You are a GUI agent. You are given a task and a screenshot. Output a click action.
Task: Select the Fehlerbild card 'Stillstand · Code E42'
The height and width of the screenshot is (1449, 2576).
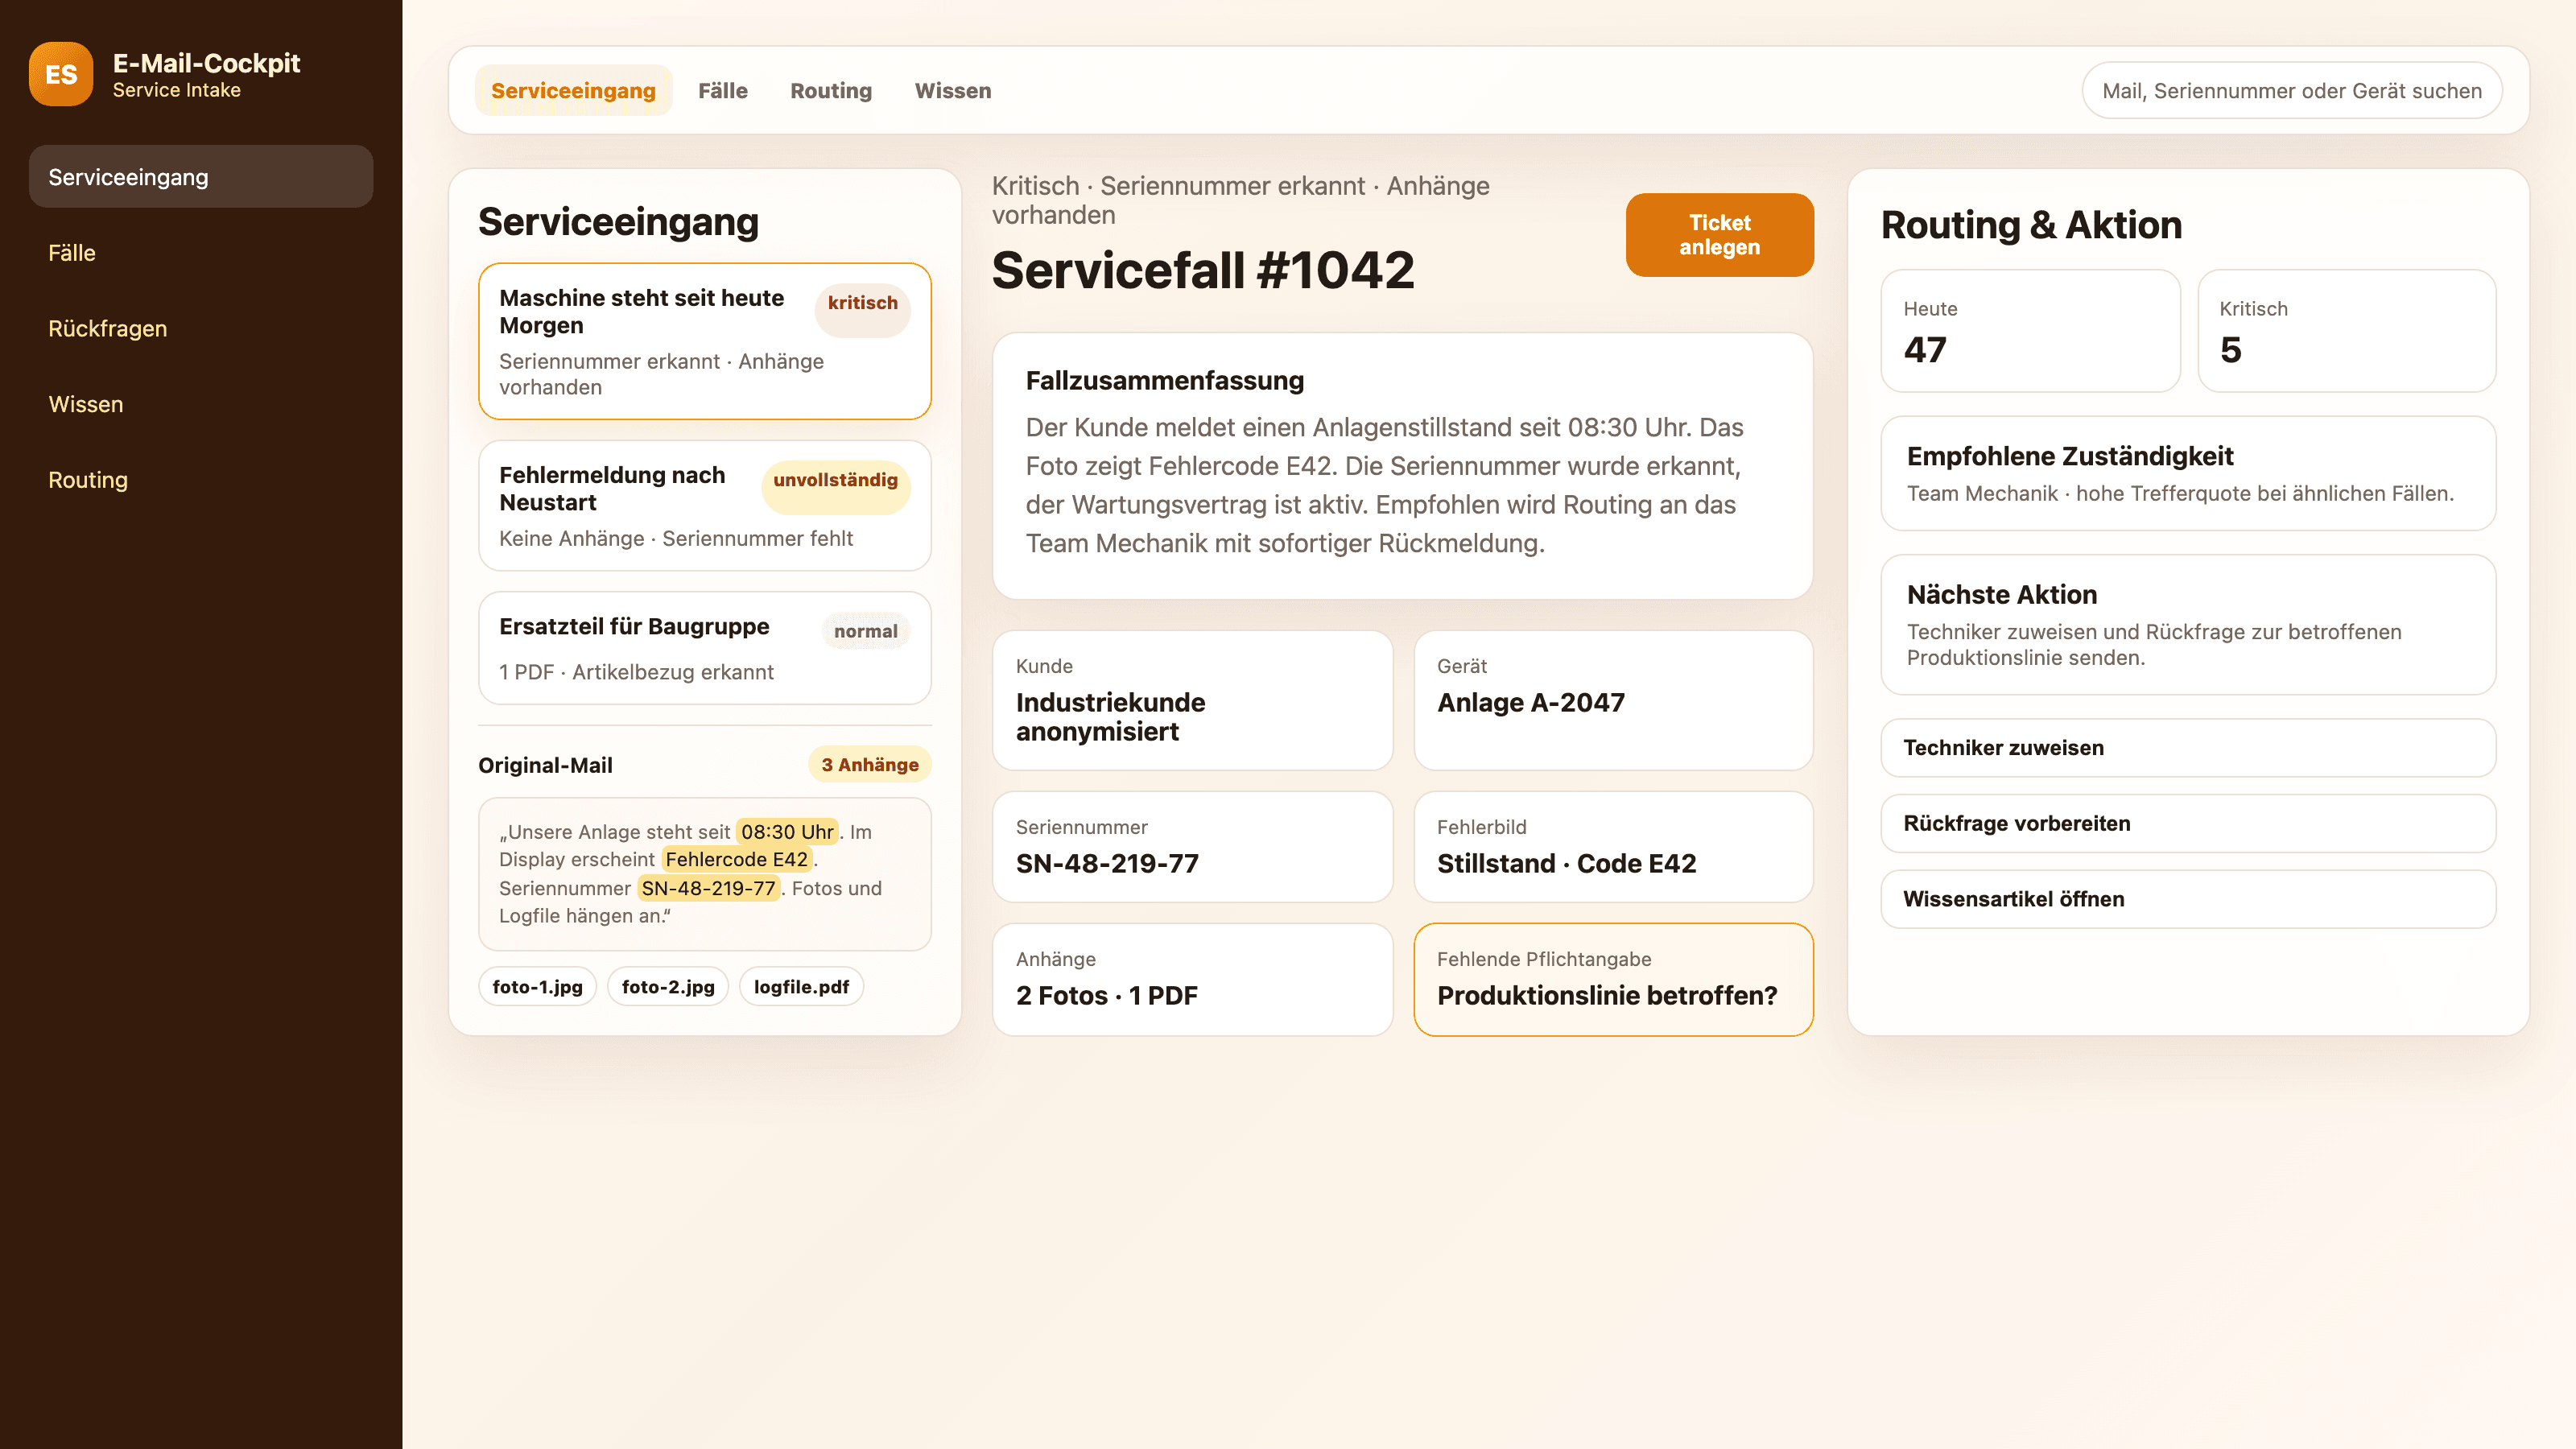(x=1613, y=847)
